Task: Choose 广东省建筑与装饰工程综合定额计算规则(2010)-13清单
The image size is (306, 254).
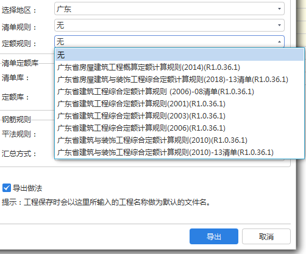Action: (x=180, y=153)
